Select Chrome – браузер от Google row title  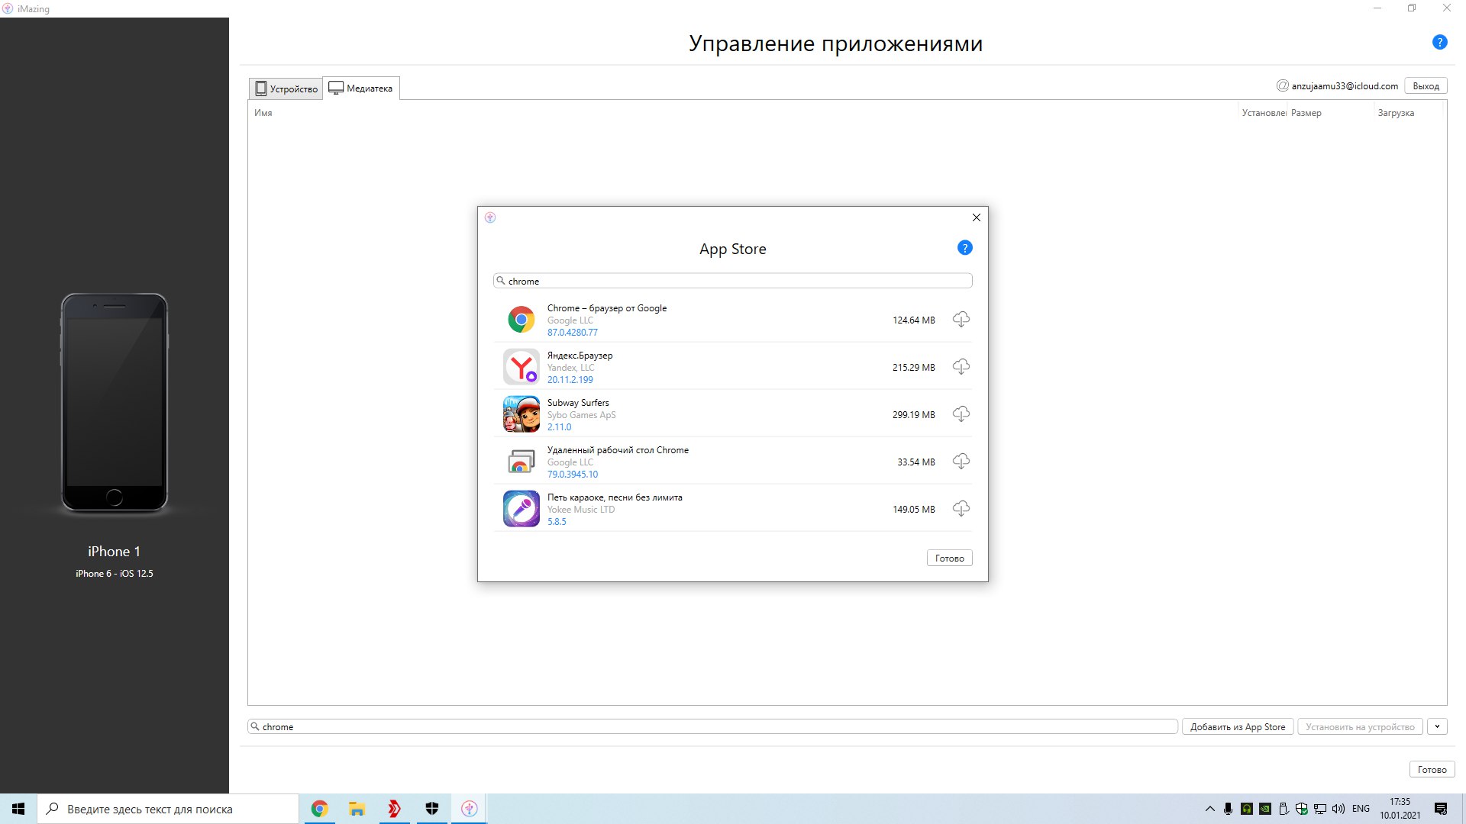pos(607,308)
